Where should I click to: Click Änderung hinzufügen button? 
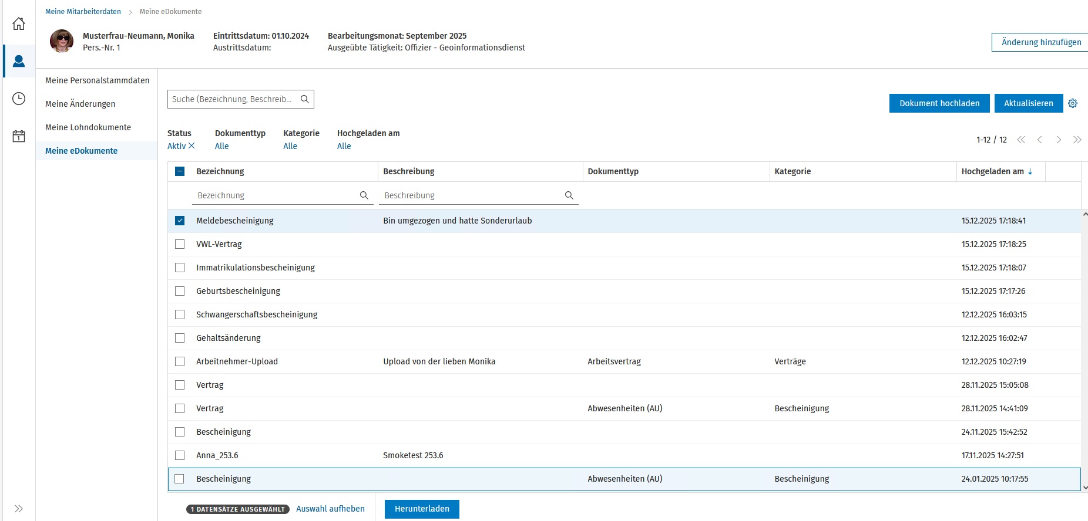1040,42
